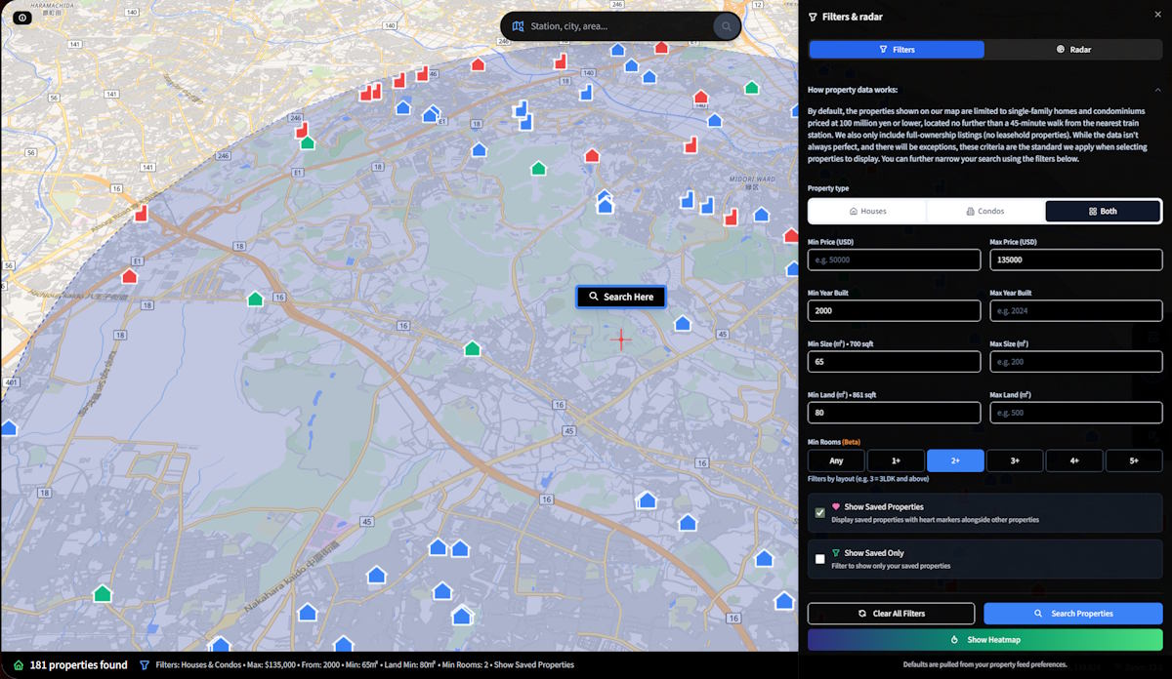
Task: Click the Max Price field showing 135000
Action: point(1076,260)
